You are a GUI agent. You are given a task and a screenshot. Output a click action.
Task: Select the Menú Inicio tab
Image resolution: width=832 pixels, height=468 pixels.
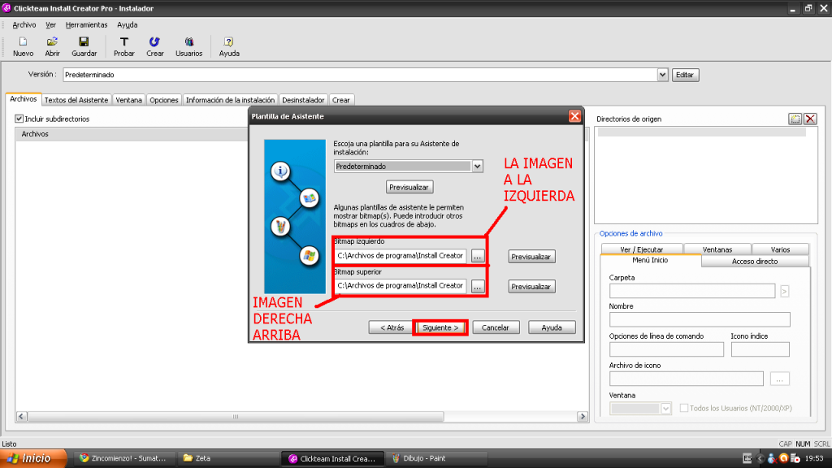(x=650, y=261)
